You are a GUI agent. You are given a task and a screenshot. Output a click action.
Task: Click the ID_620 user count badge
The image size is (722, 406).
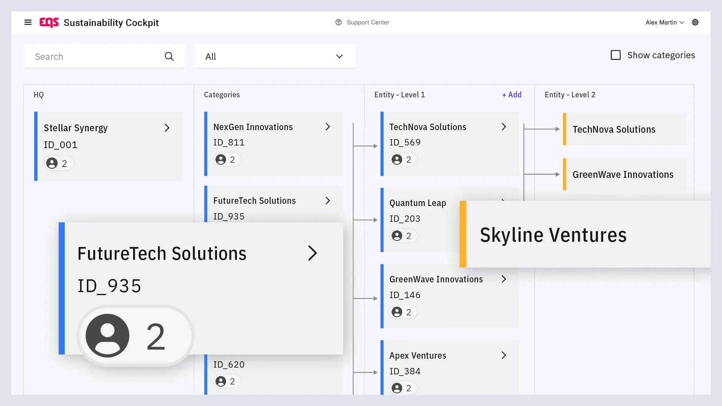coord(228,382)
